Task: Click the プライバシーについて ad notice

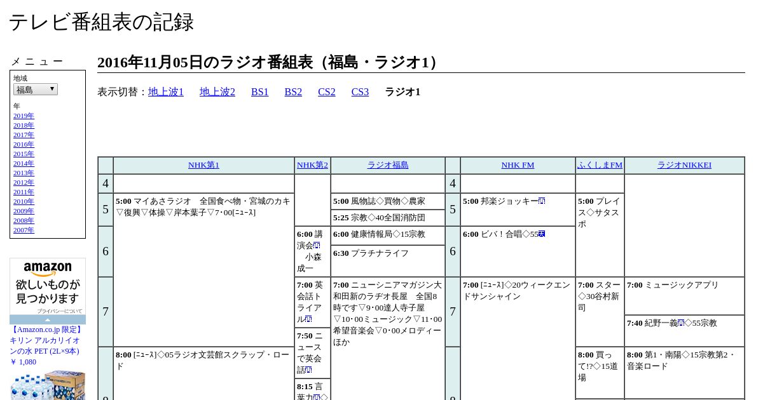Action: (x=60, y=311)
